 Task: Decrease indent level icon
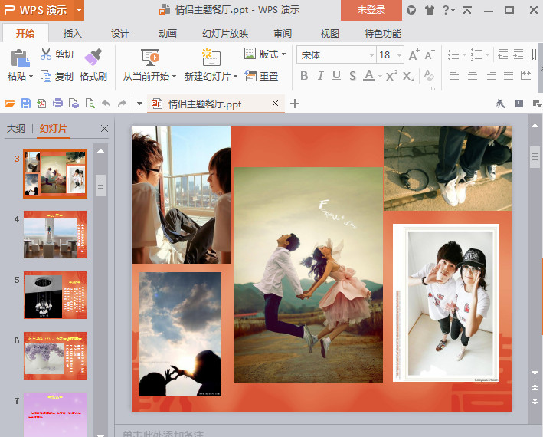502,54
